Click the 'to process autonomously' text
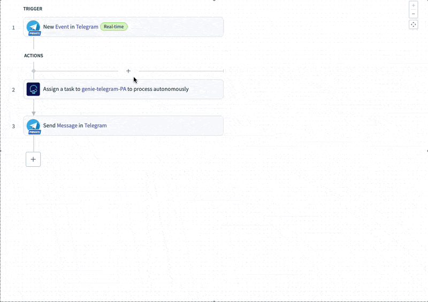428x302 pixels. pos(158,89)
